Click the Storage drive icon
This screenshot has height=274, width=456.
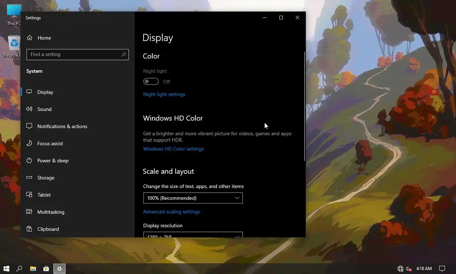point(29,178)
